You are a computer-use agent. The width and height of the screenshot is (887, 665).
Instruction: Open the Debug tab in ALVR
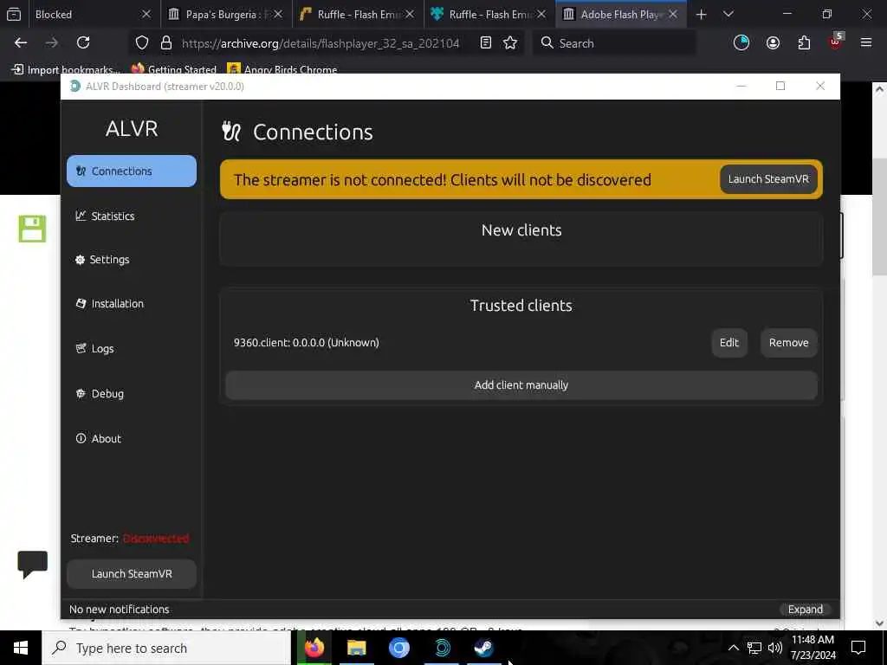pyautogui.click(x=132, y=394)
